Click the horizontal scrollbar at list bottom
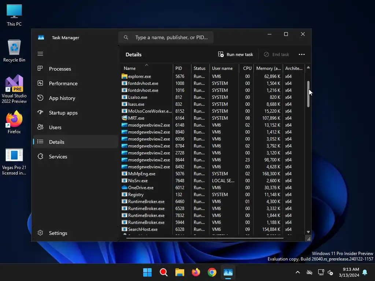 pos(205,238)
